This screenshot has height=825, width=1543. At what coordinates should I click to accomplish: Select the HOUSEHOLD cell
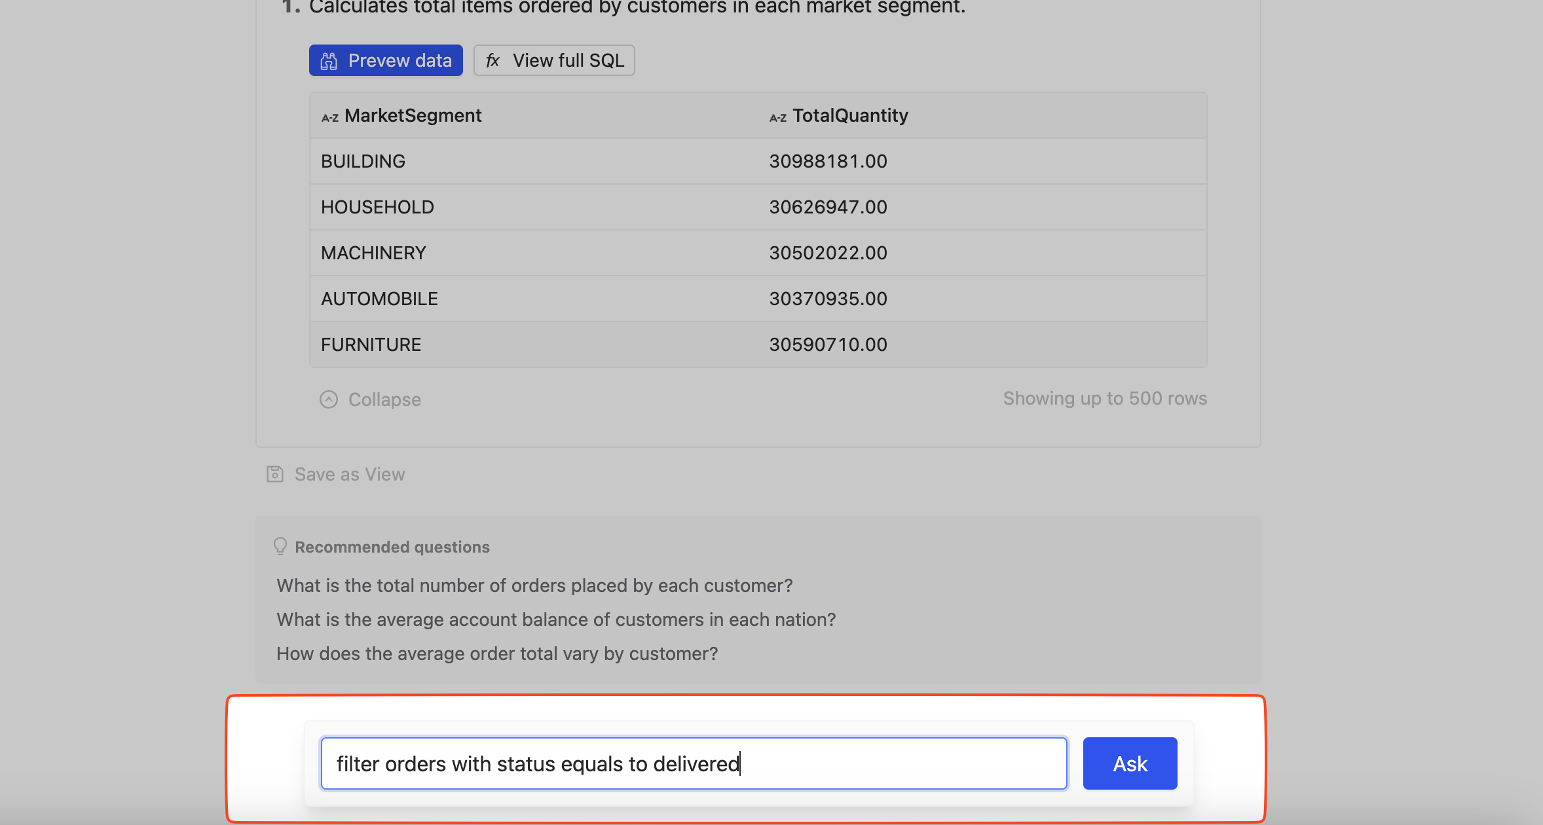(377, 207)
